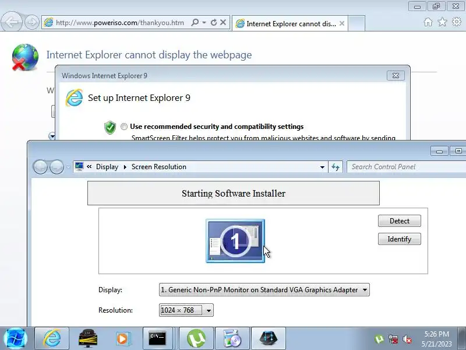Click the Display breadcrumb item
Screen dimensions: 466x350
(x=107, y=167)
